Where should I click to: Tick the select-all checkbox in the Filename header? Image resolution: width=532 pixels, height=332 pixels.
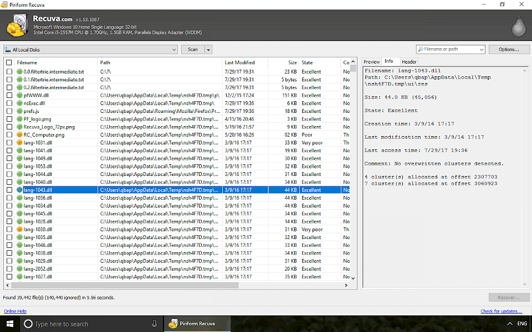coord(9,63)
